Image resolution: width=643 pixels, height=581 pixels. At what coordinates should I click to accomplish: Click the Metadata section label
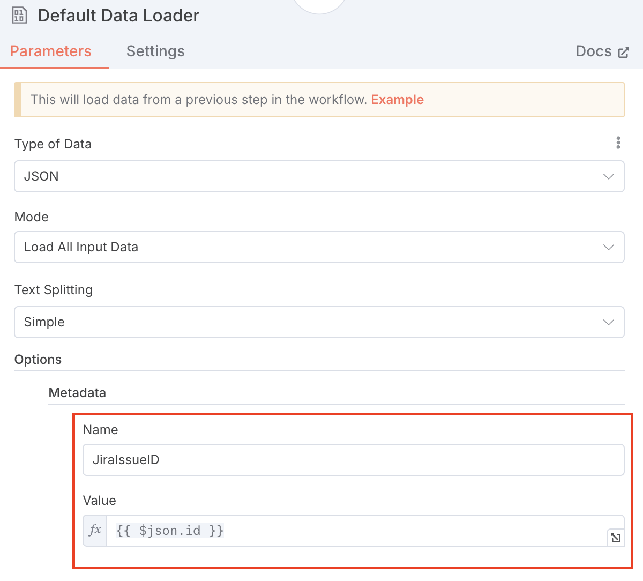coord(77,392)
